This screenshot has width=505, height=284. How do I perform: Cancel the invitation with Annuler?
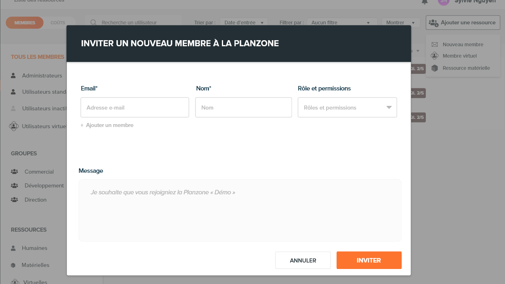pyautogui.click(x=303, y=260)
